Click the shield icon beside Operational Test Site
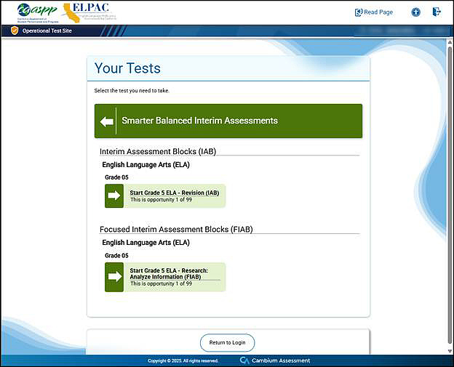Screen dimensions: 454x367 pos(15,31)
